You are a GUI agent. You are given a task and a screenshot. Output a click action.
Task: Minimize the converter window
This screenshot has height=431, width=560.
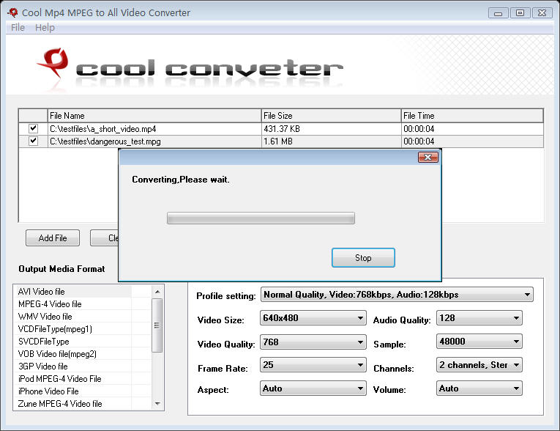pos(499,13)
